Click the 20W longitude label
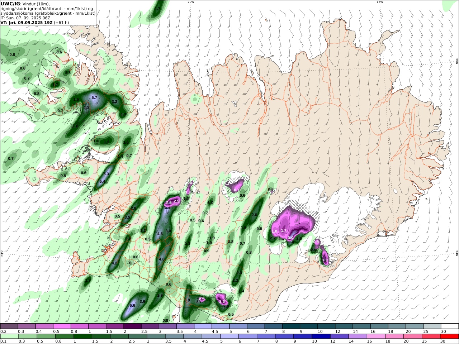The image size is (459, 344). pyautogui.click(x=191, y=2)
